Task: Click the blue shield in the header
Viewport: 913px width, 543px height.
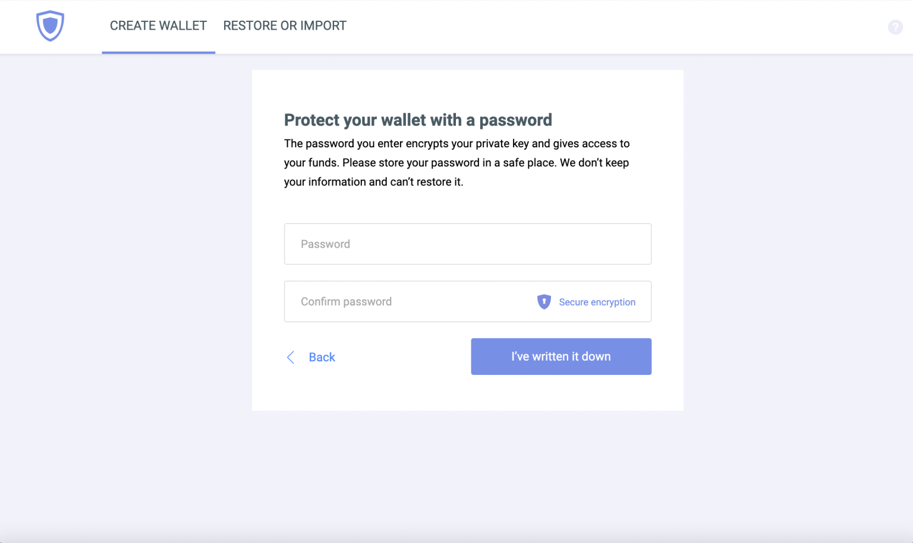Action: [x=50, y=26]
